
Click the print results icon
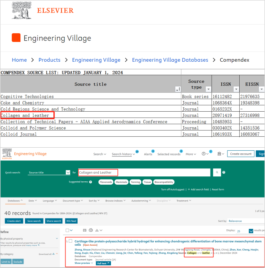(x=91, y=230)
